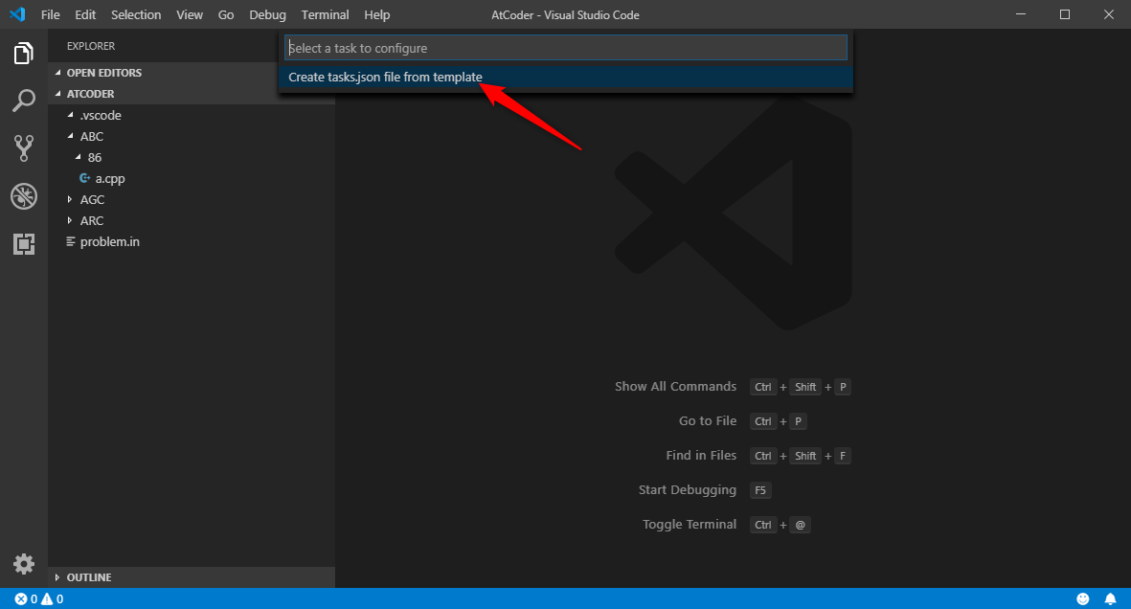Close the VS Code window
Image resolution: width=1131 pixels, height=609 pixels.
(x=1109, y=14)
